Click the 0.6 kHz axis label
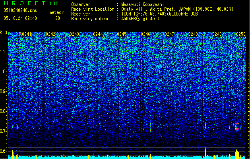The width and height of the screenshot is (250, 159). click(4, 151)
